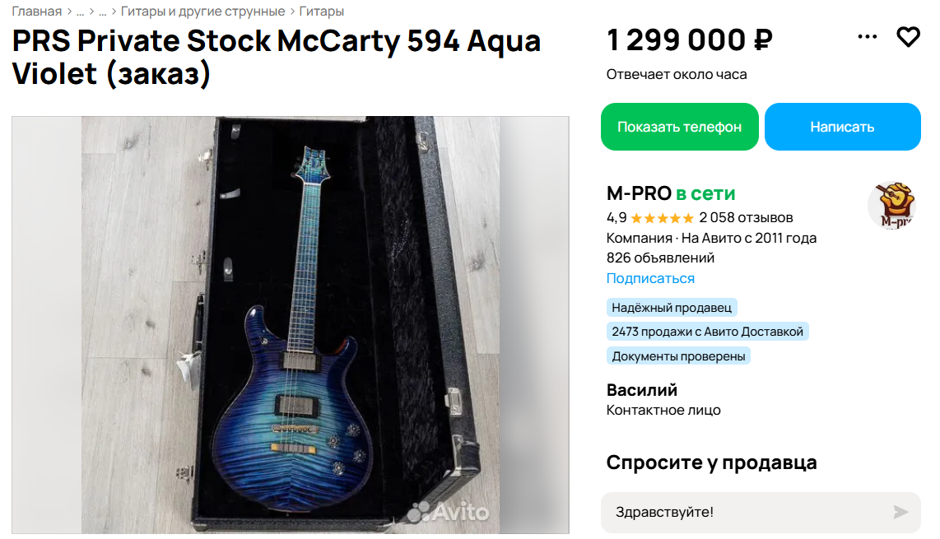
Task: Open the PRS guitar main photo
Action: coord(291,325)
